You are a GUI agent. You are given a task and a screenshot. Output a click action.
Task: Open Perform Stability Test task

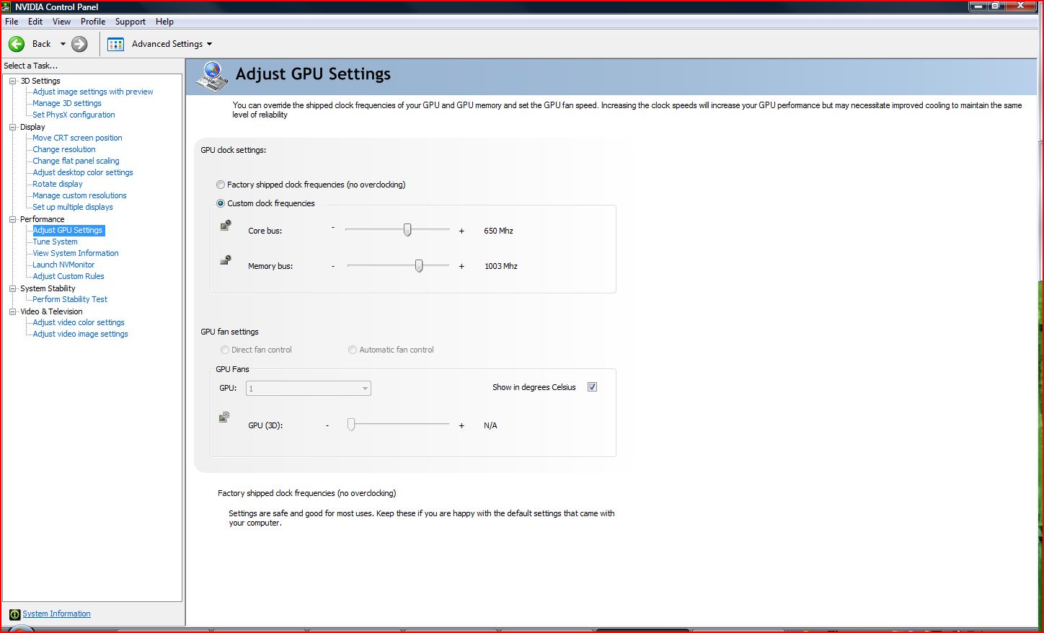click(x=70, y=299)
